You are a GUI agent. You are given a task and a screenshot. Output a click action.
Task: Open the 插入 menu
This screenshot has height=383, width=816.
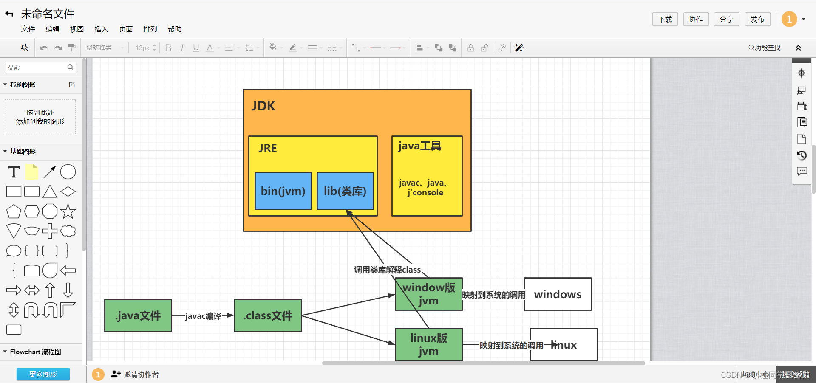point(101,29)
